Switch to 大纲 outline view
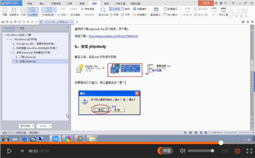The width and height of the screenshot is (255, 158). point(23,12)
